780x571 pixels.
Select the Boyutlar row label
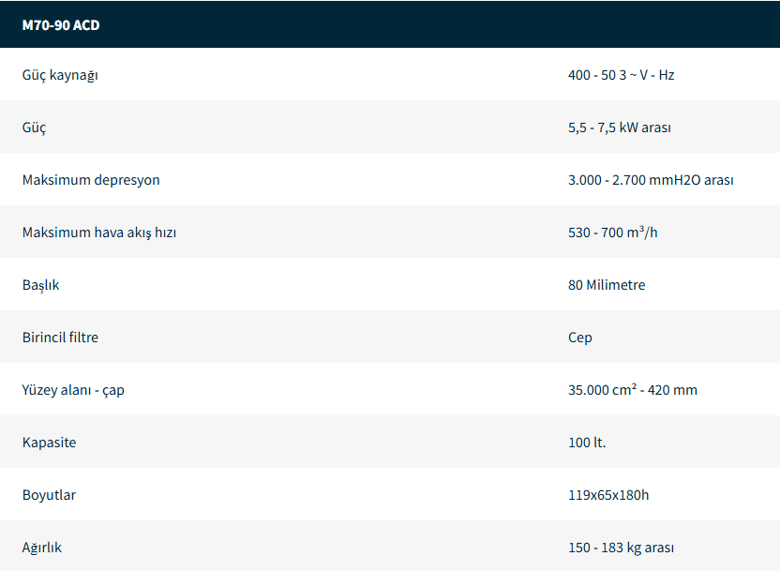[49, 495]
